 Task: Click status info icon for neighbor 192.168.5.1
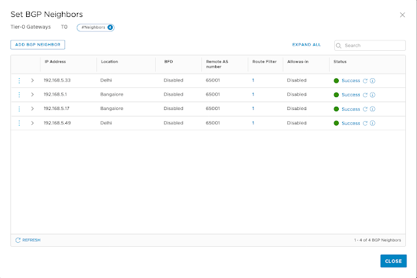click(372, 95)
